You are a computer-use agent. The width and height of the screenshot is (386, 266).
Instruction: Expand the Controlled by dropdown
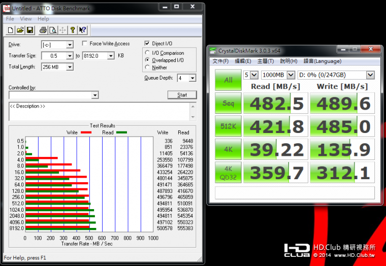click(x=95, y=95)
